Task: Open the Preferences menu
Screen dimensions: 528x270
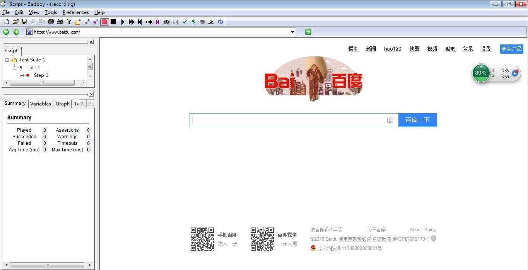Action: [x=76, y=12]
